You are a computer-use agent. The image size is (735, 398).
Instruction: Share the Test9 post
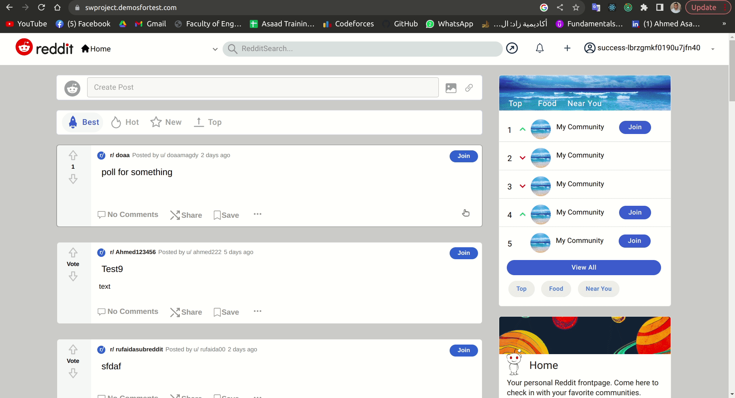tap(186, 312)
